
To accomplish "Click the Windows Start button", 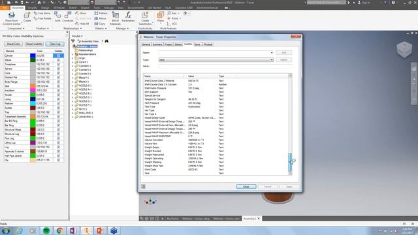I will 6,230.
